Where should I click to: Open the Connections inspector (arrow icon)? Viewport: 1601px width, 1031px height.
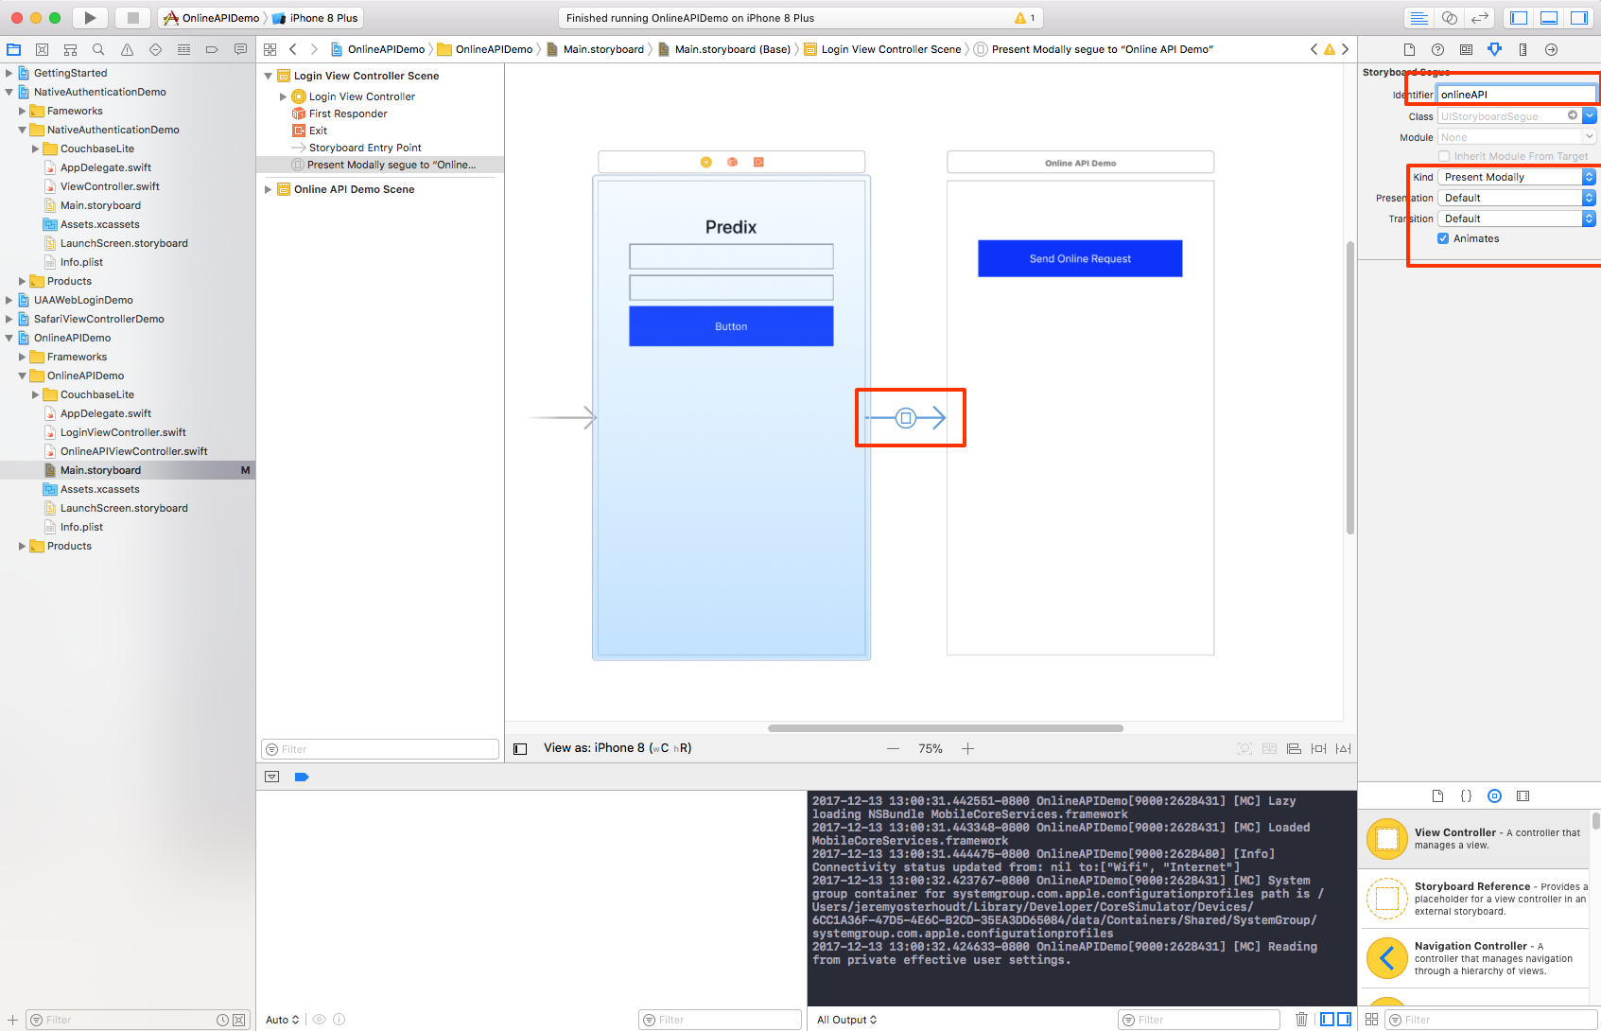coord(1551,49)
